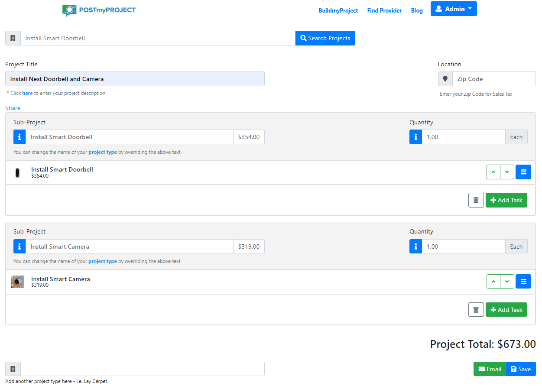This screenshot has width=542, height=386.
Task: Click the Install Smart Camera sub-project name field
Action: pyautogui.click(x=130, y=247)
